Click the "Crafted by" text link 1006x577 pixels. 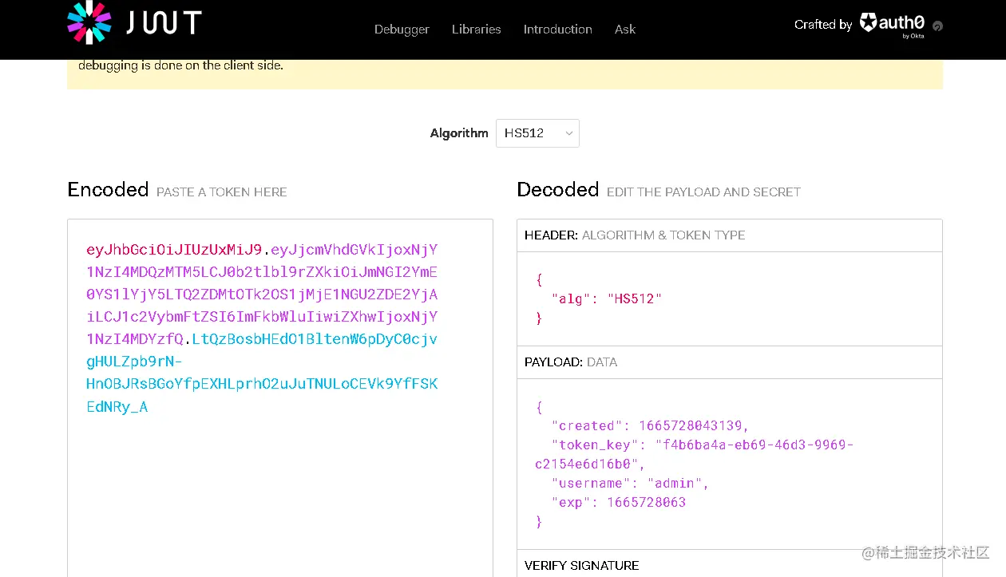point(822,25)
